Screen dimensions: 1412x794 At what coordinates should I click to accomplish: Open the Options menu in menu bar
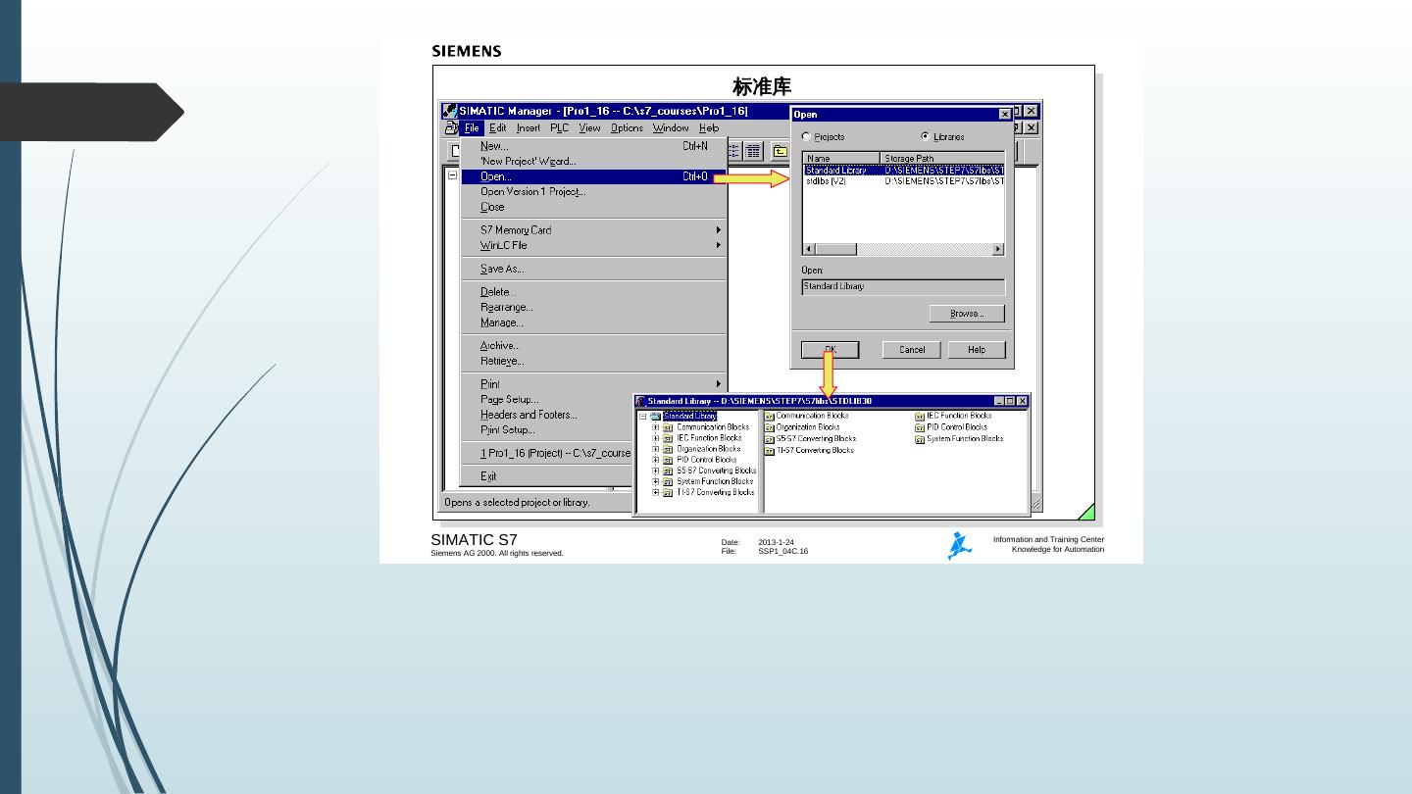tap(627, 128)
